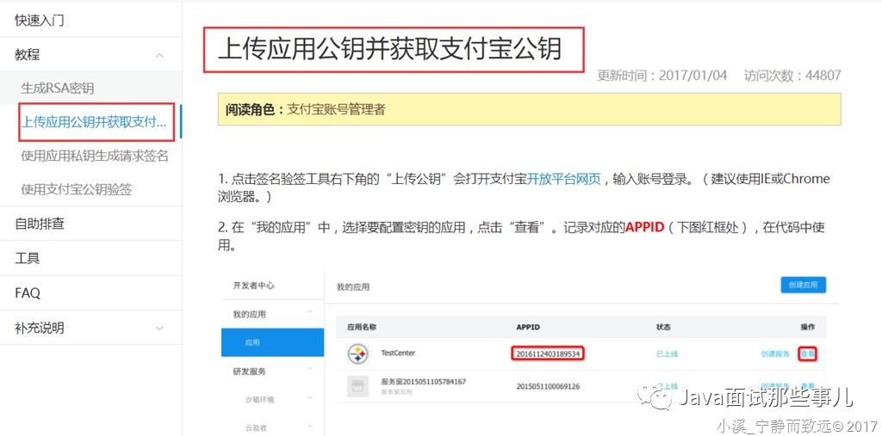Click the 操作 column header

(x=807, y=327)
